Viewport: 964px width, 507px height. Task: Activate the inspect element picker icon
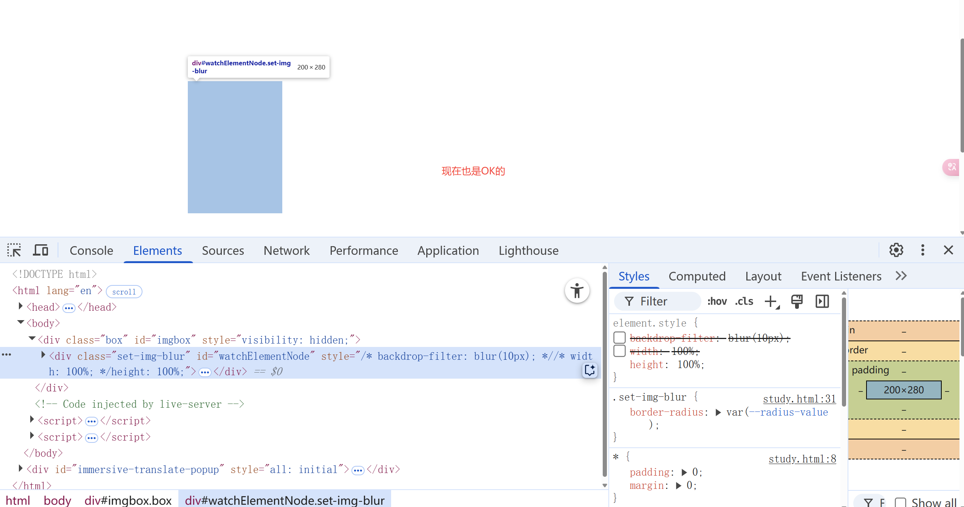[14, 250]
